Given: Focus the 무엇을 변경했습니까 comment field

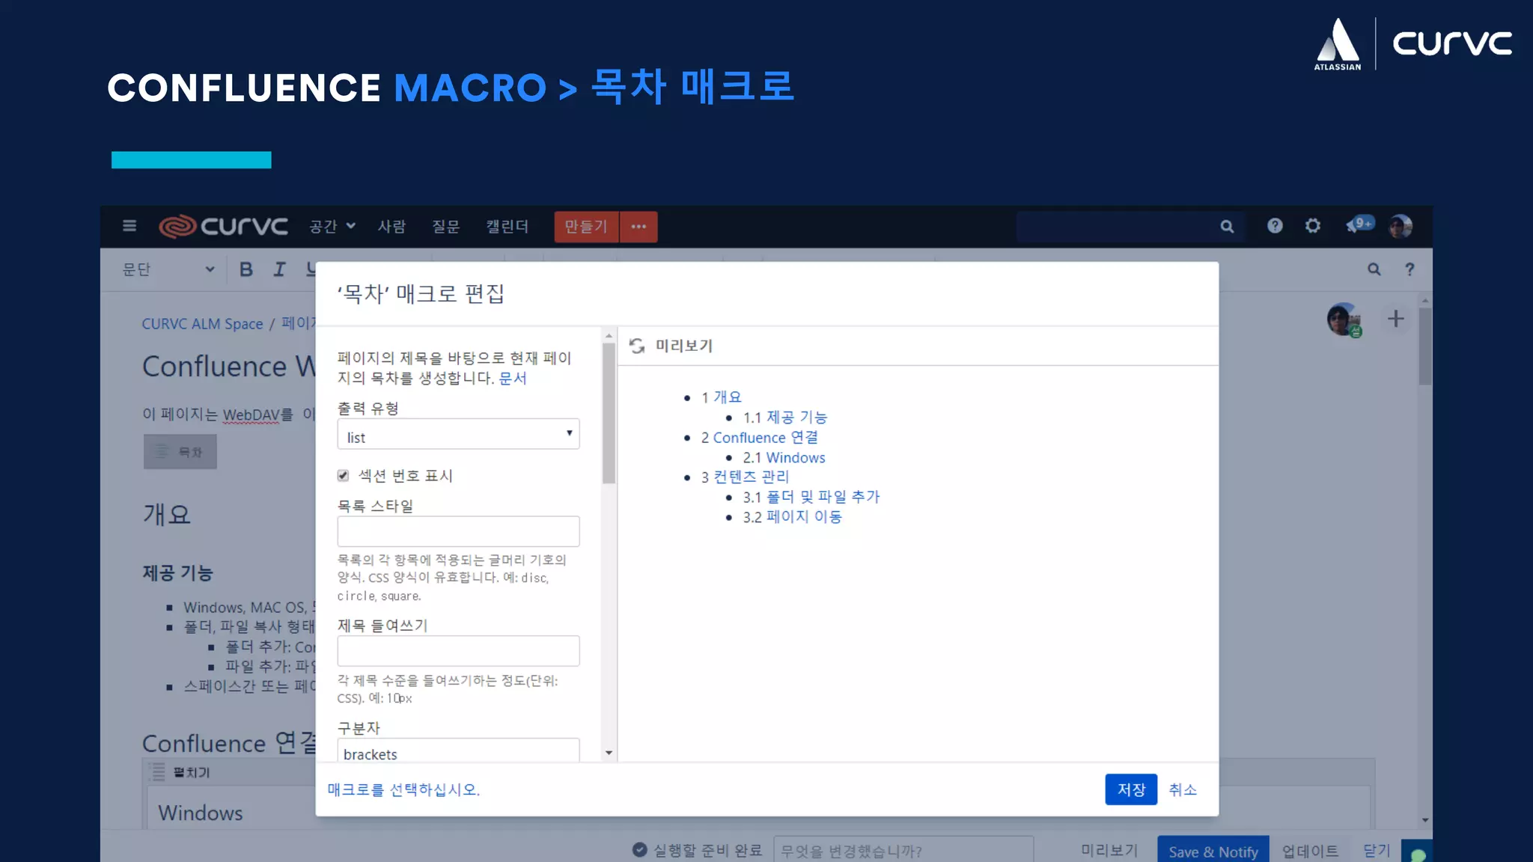Looking at the screenshot, I should 903,850.
